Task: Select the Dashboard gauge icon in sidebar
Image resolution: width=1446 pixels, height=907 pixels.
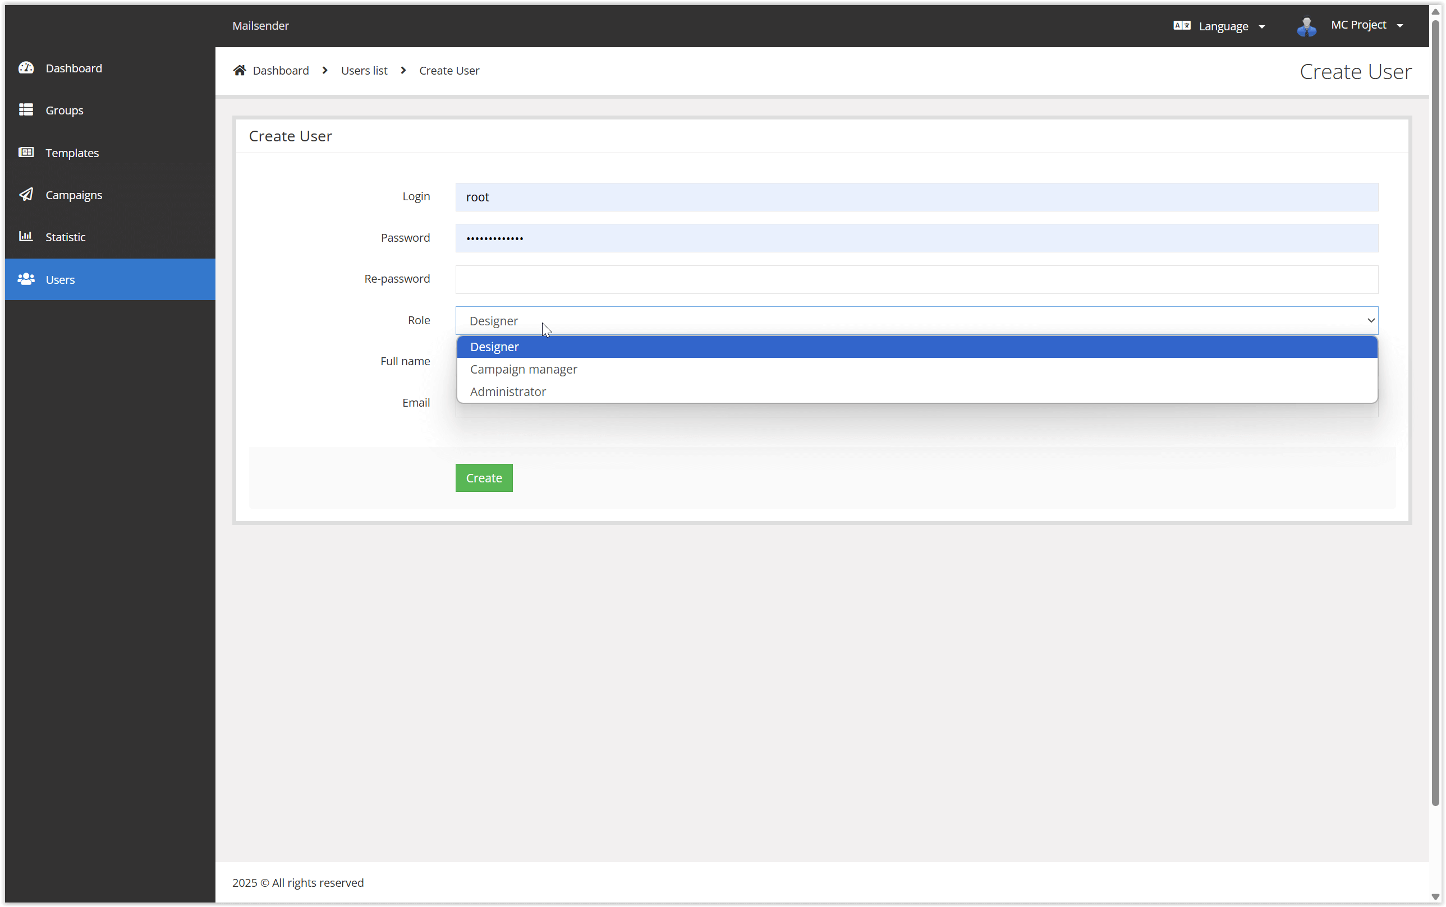Action: click(26, 68)
